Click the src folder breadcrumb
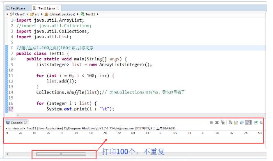Viewport: 273px width, 161px height. pyautogui.click(x=34, y=14)
